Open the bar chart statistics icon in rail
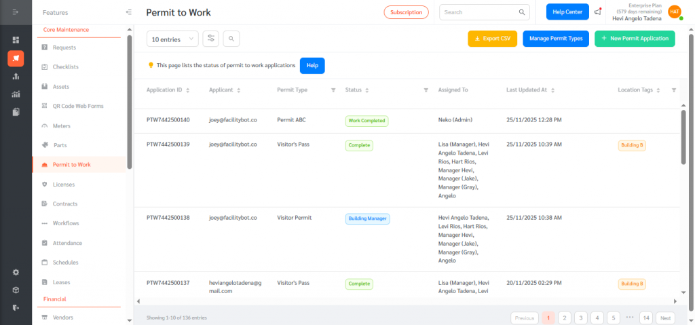This screenshot has width=695, height=325. coord(16,94)
